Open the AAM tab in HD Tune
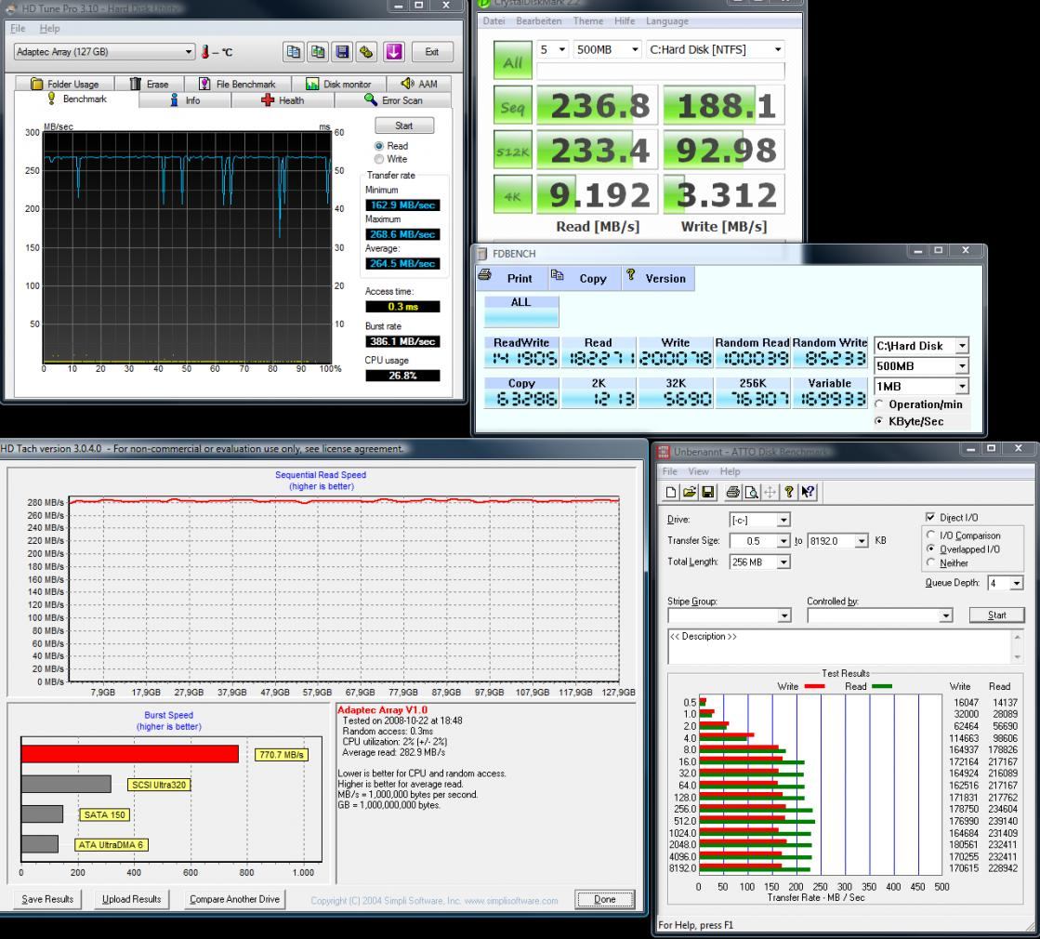This screenshot has width=1040, height=939. pyautogui.click(x=418, y=85)
